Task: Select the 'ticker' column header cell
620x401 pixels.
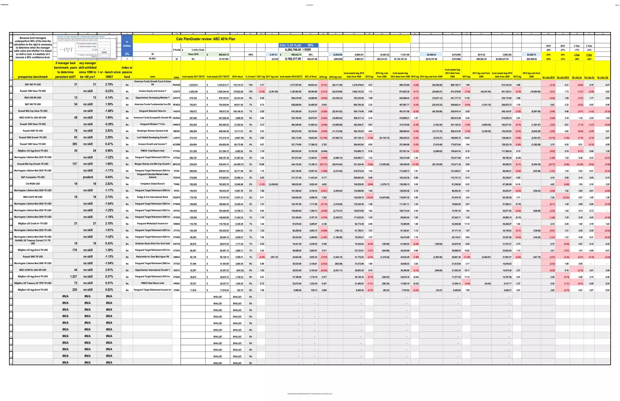Action: pos(176,77)
